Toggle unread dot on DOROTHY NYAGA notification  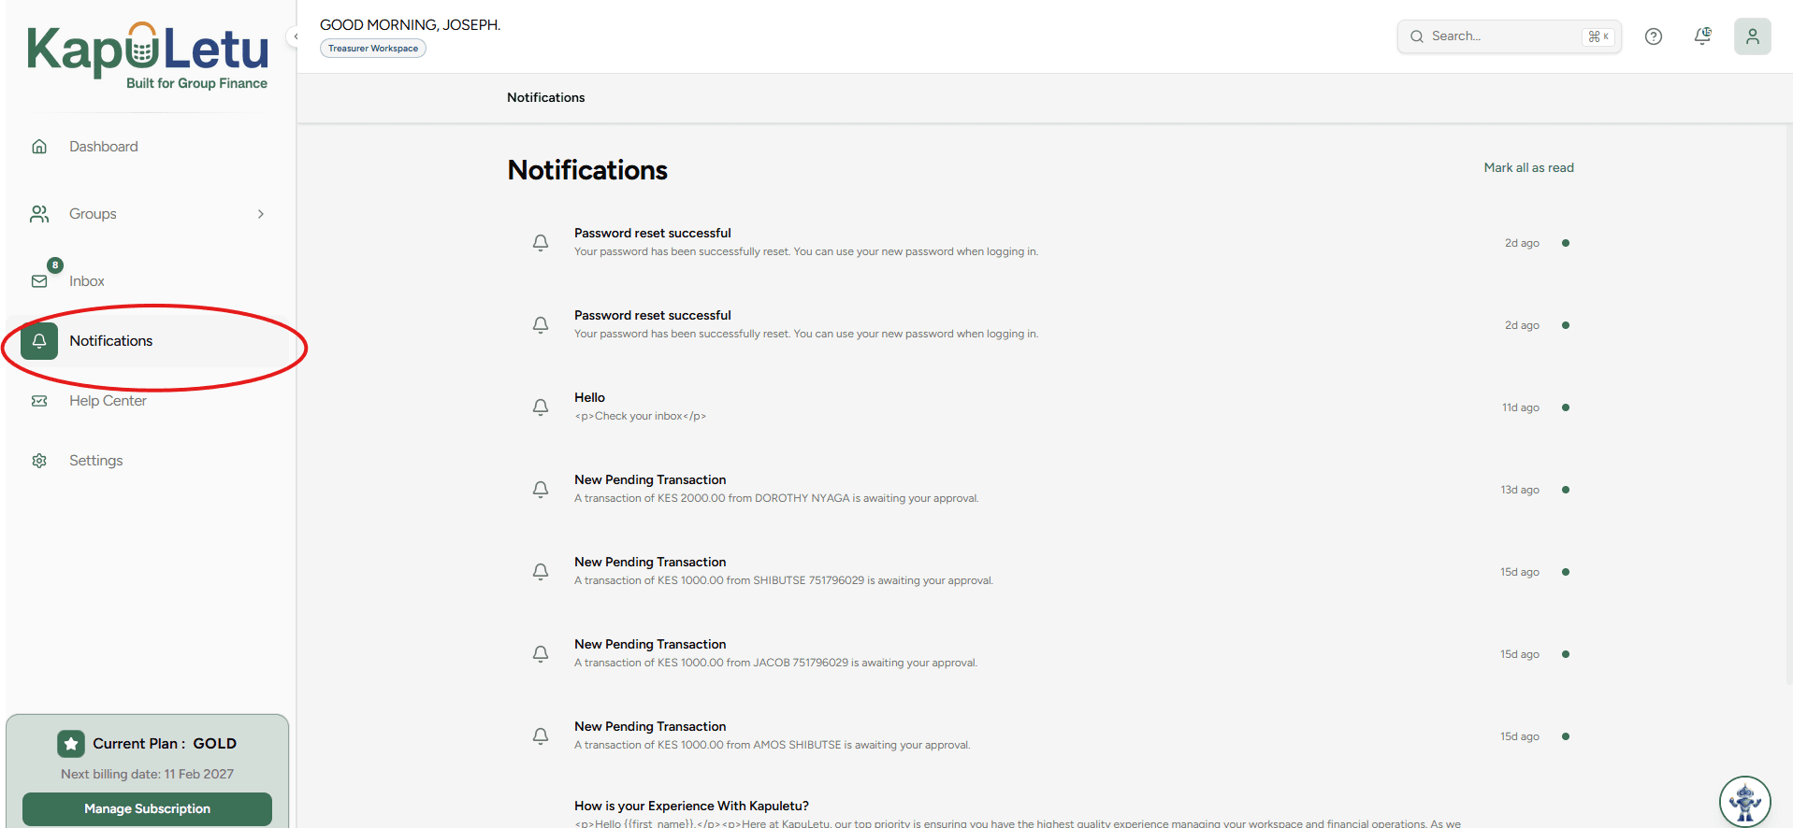1566,490
